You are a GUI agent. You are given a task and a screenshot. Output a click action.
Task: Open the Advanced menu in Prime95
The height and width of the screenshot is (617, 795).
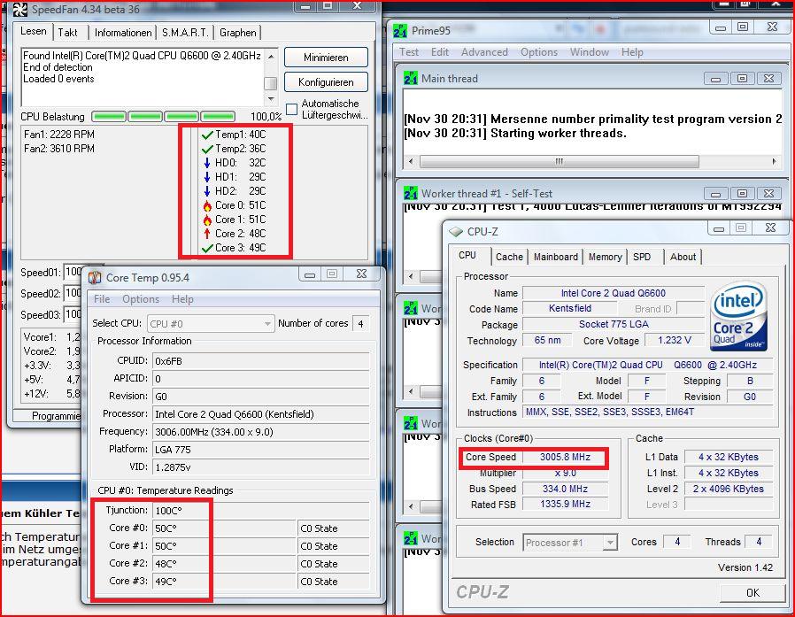pos(484,52)
